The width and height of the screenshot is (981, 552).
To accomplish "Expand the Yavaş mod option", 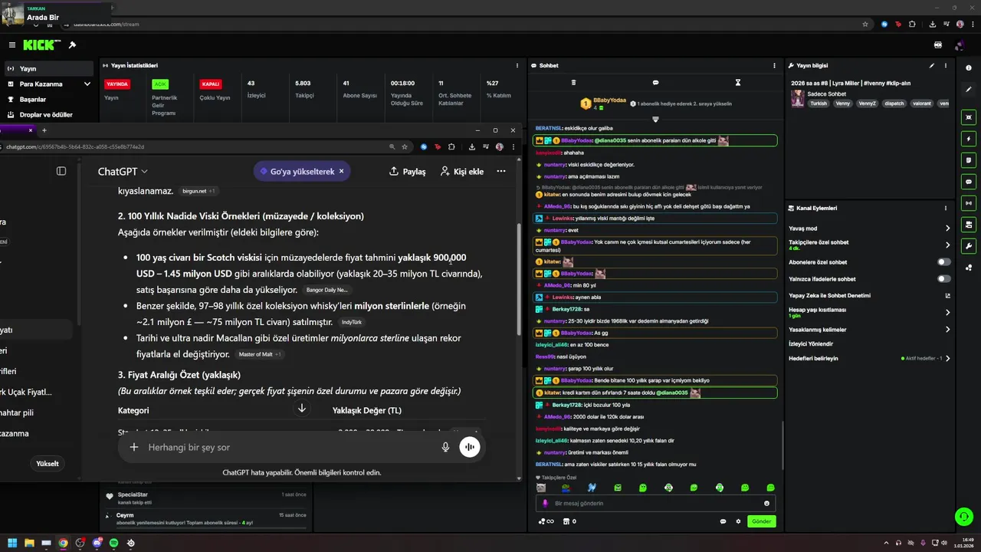I will [x=947, y=228].
